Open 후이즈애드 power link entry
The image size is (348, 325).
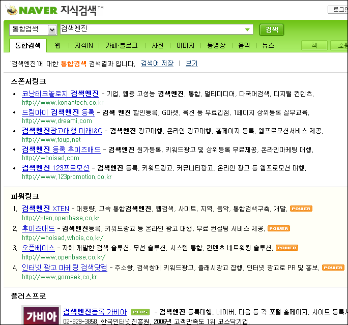tap(38, 228)
